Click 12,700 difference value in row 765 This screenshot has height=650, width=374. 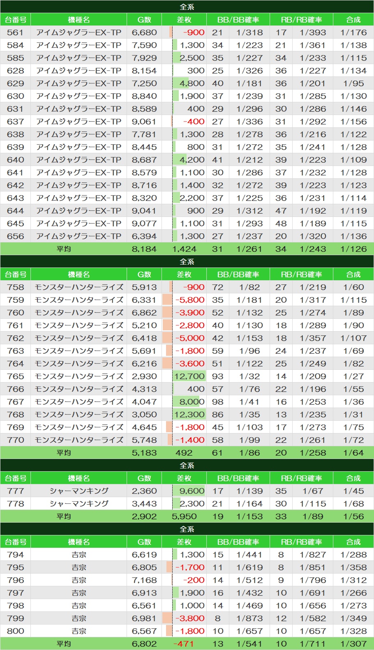click(x=189, y=376)
